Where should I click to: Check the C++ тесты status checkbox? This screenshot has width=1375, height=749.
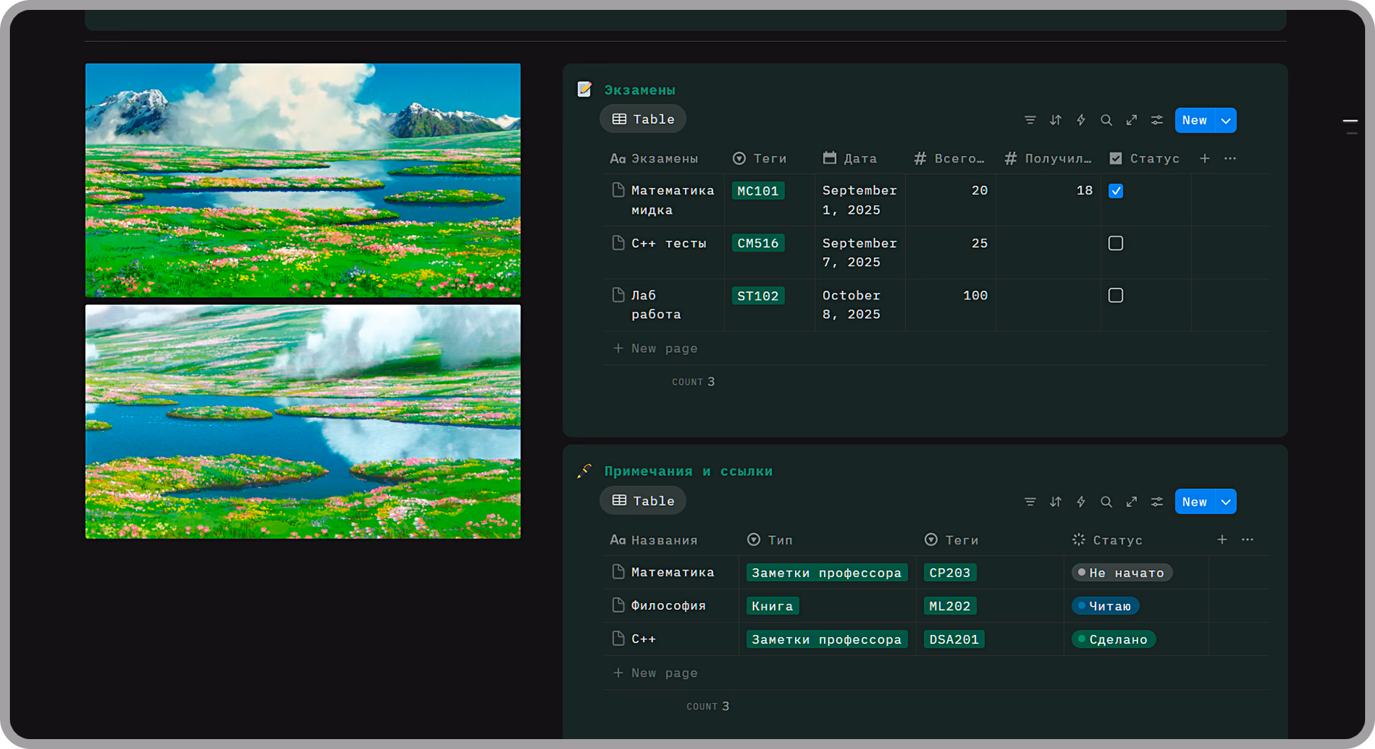pos(1115,243)
